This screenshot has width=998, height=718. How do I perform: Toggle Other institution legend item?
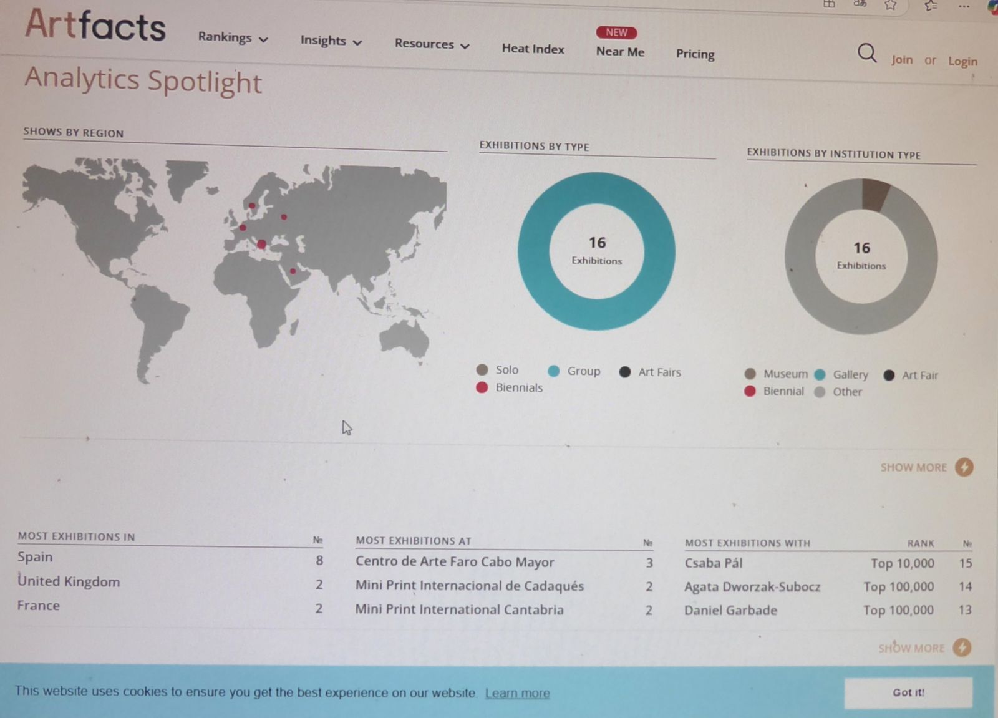point(838,392)
